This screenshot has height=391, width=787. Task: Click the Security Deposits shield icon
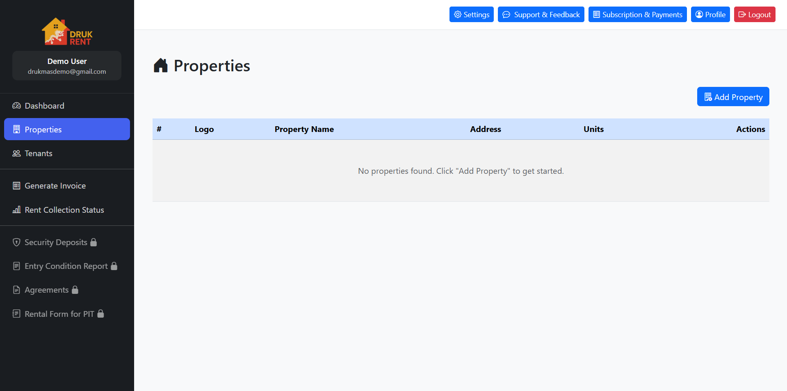pyautogui.click(x=16, y=242)
